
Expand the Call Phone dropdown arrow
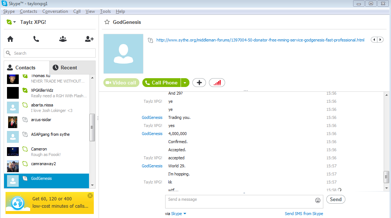[x=185, y=83]
